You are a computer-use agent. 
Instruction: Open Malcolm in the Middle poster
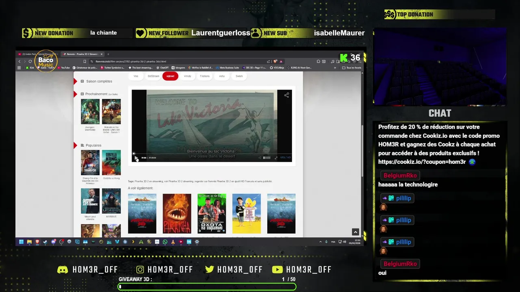(111, 111)
